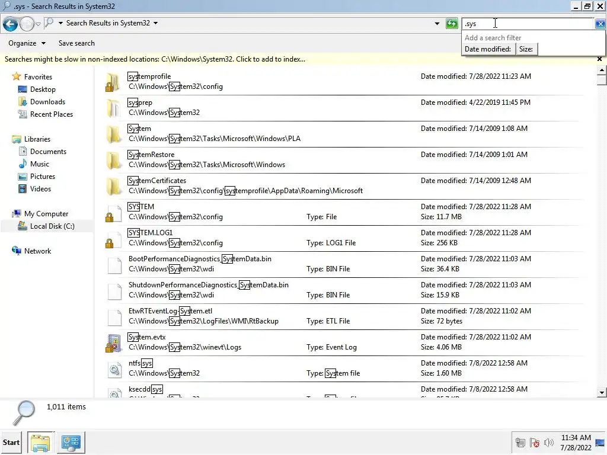
Task: Open recent pages dropdown beside Forward arrow
Action: click(38, 24)
